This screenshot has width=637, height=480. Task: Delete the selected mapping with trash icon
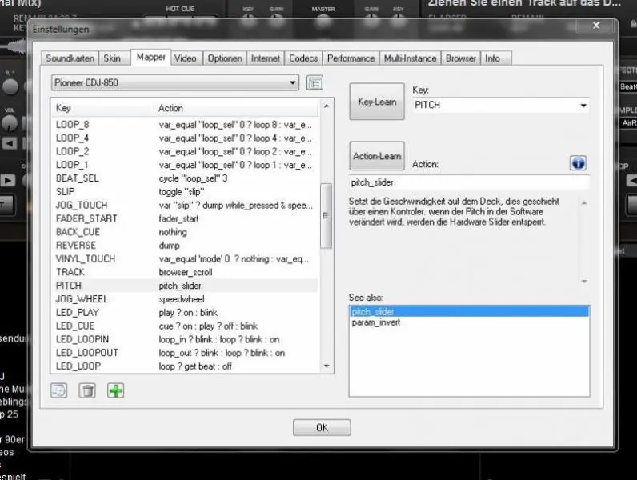pyautogui.click(x=87, y=390)
